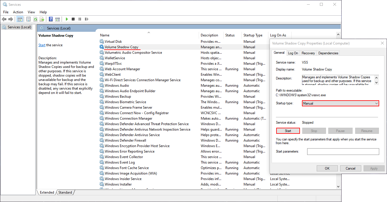
Task: Click the gear icon beside Virtual Disk
Action: pos(102,41)
